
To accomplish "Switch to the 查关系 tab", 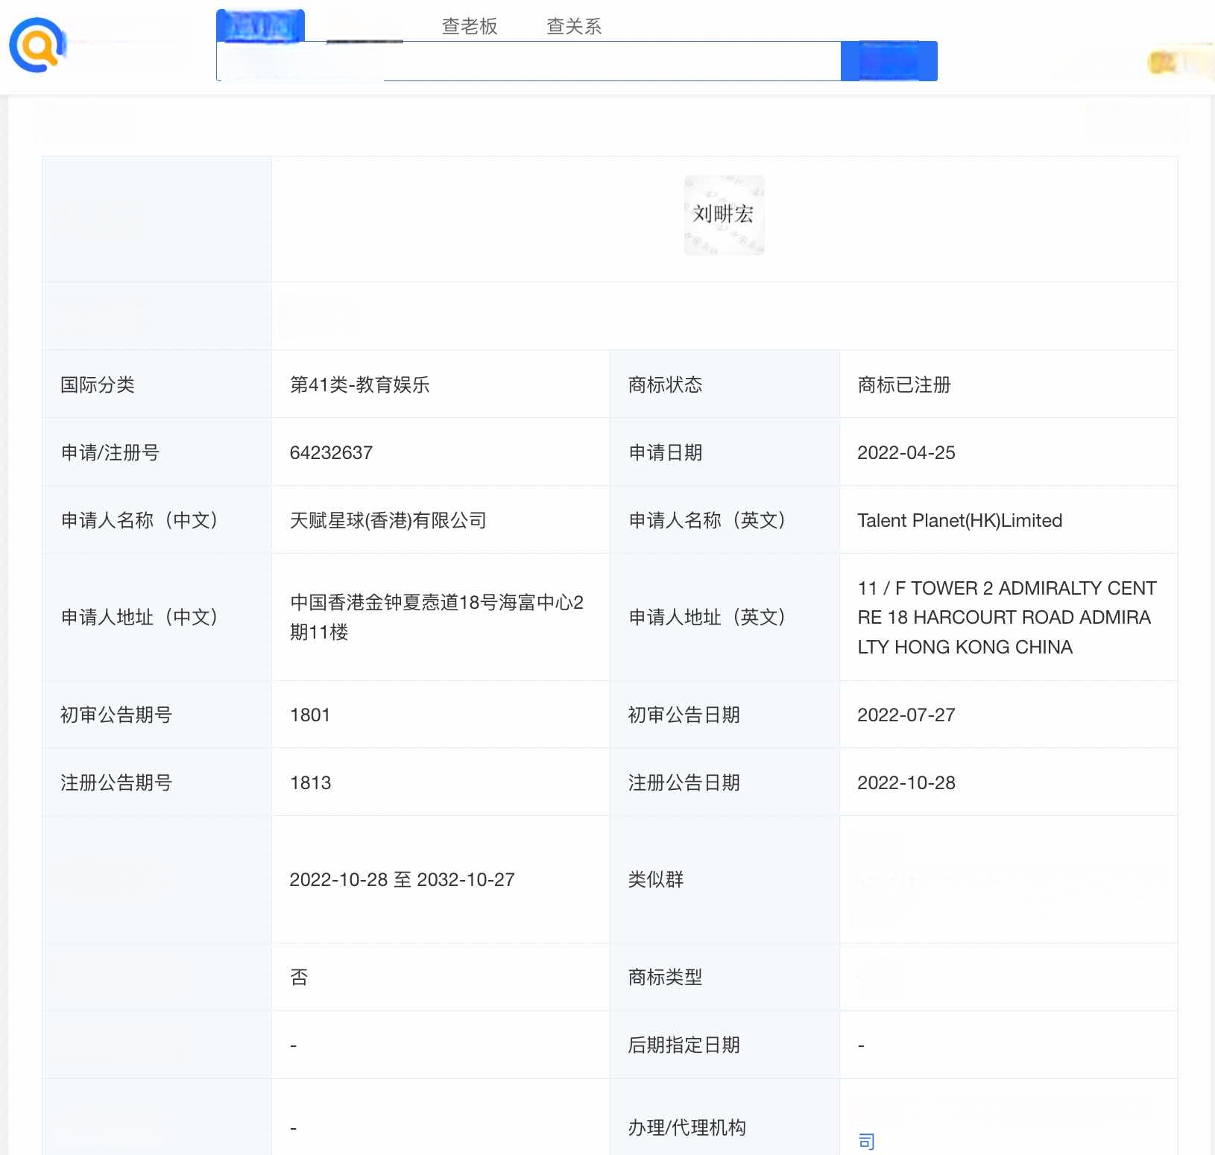I will 574,26.
